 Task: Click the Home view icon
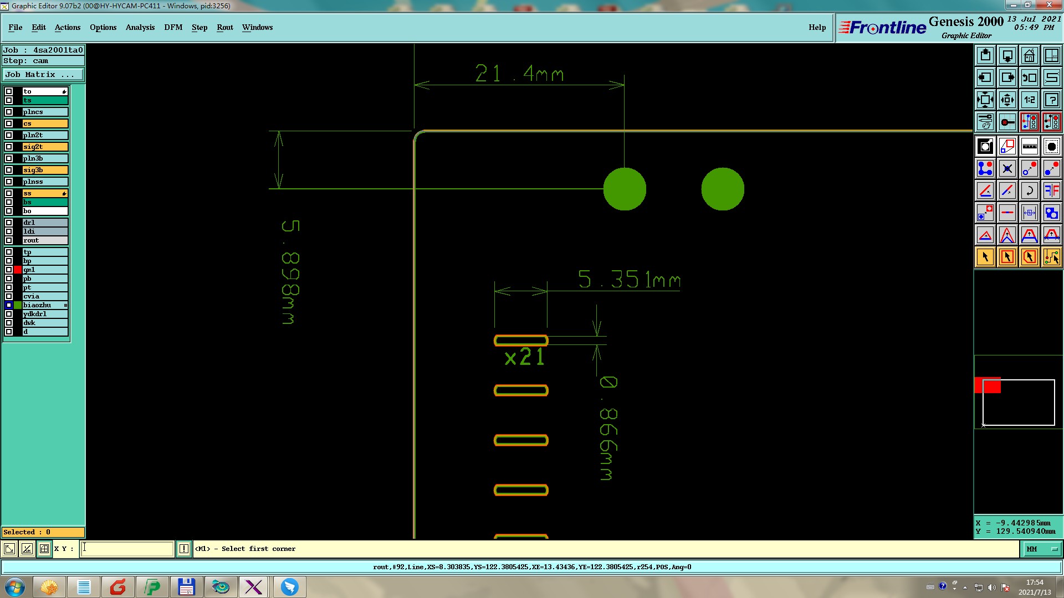(x=1029, y=55)
